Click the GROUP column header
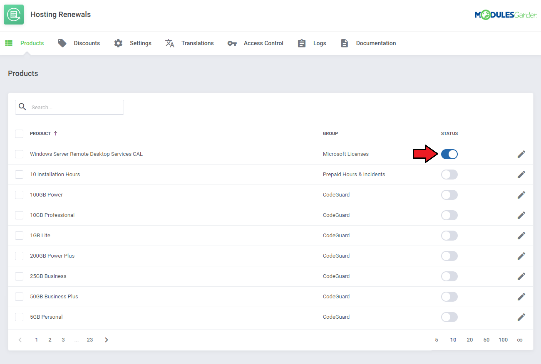Image resolution: width=541 pixels, height=364 pixels. click(x=330, y=134)
